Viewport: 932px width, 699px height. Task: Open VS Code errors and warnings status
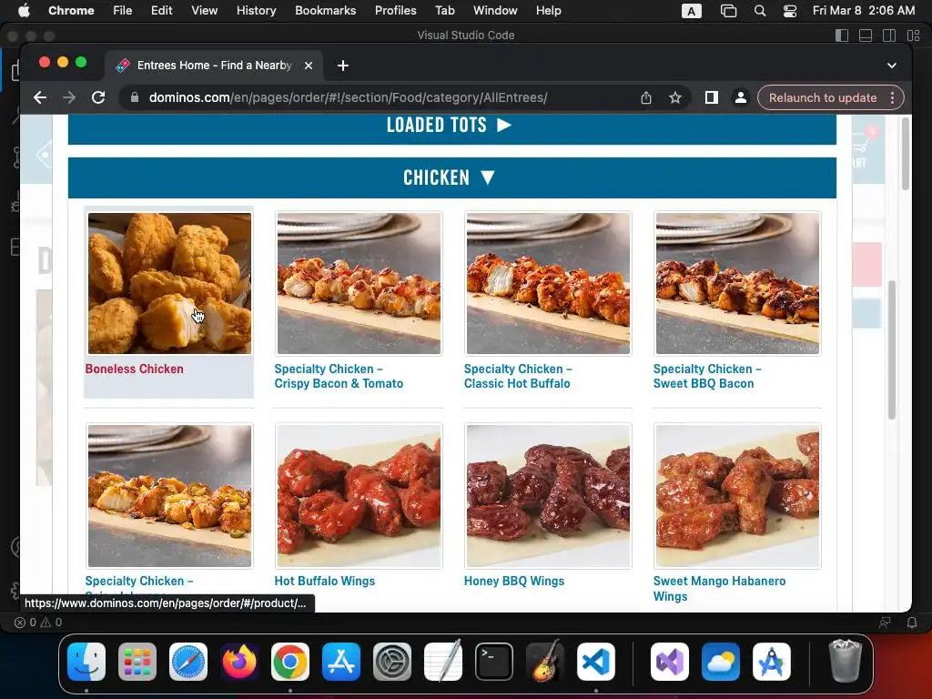(x=38, y=623)
